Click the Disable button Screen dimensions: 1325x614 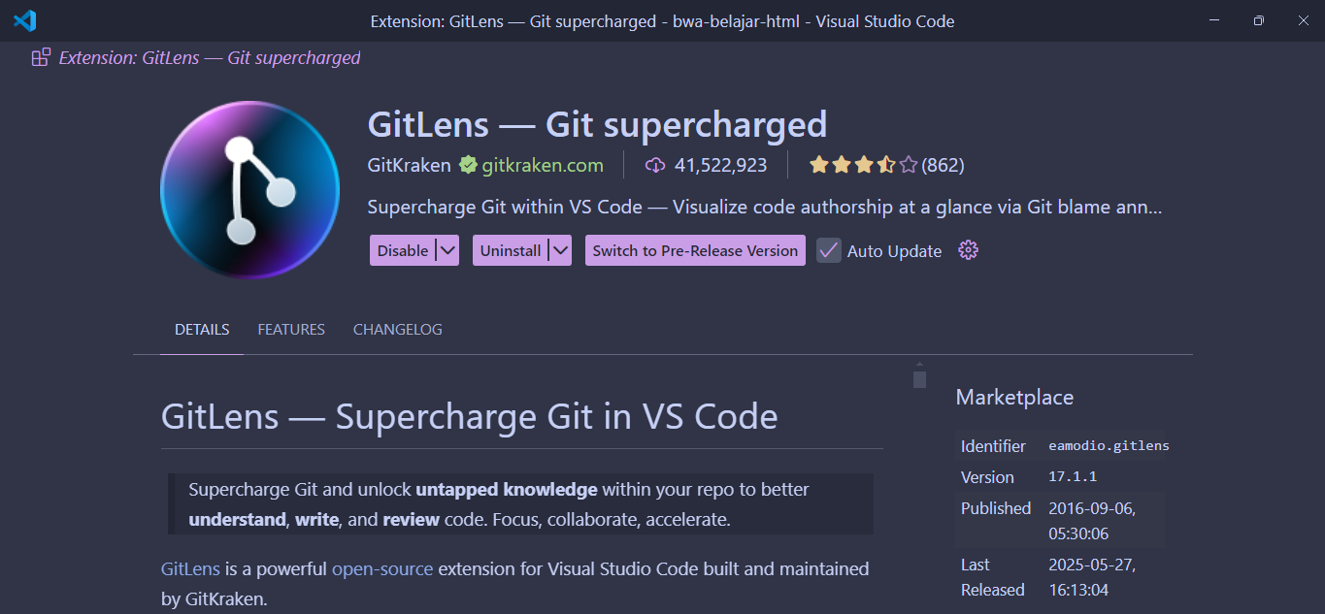[x=403, y=250]
